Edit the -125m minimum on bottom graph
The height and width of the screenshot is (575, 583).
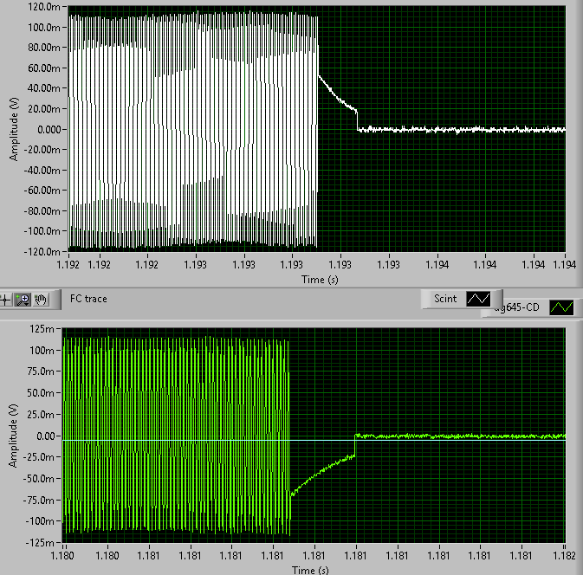click(x=40, y=543)
